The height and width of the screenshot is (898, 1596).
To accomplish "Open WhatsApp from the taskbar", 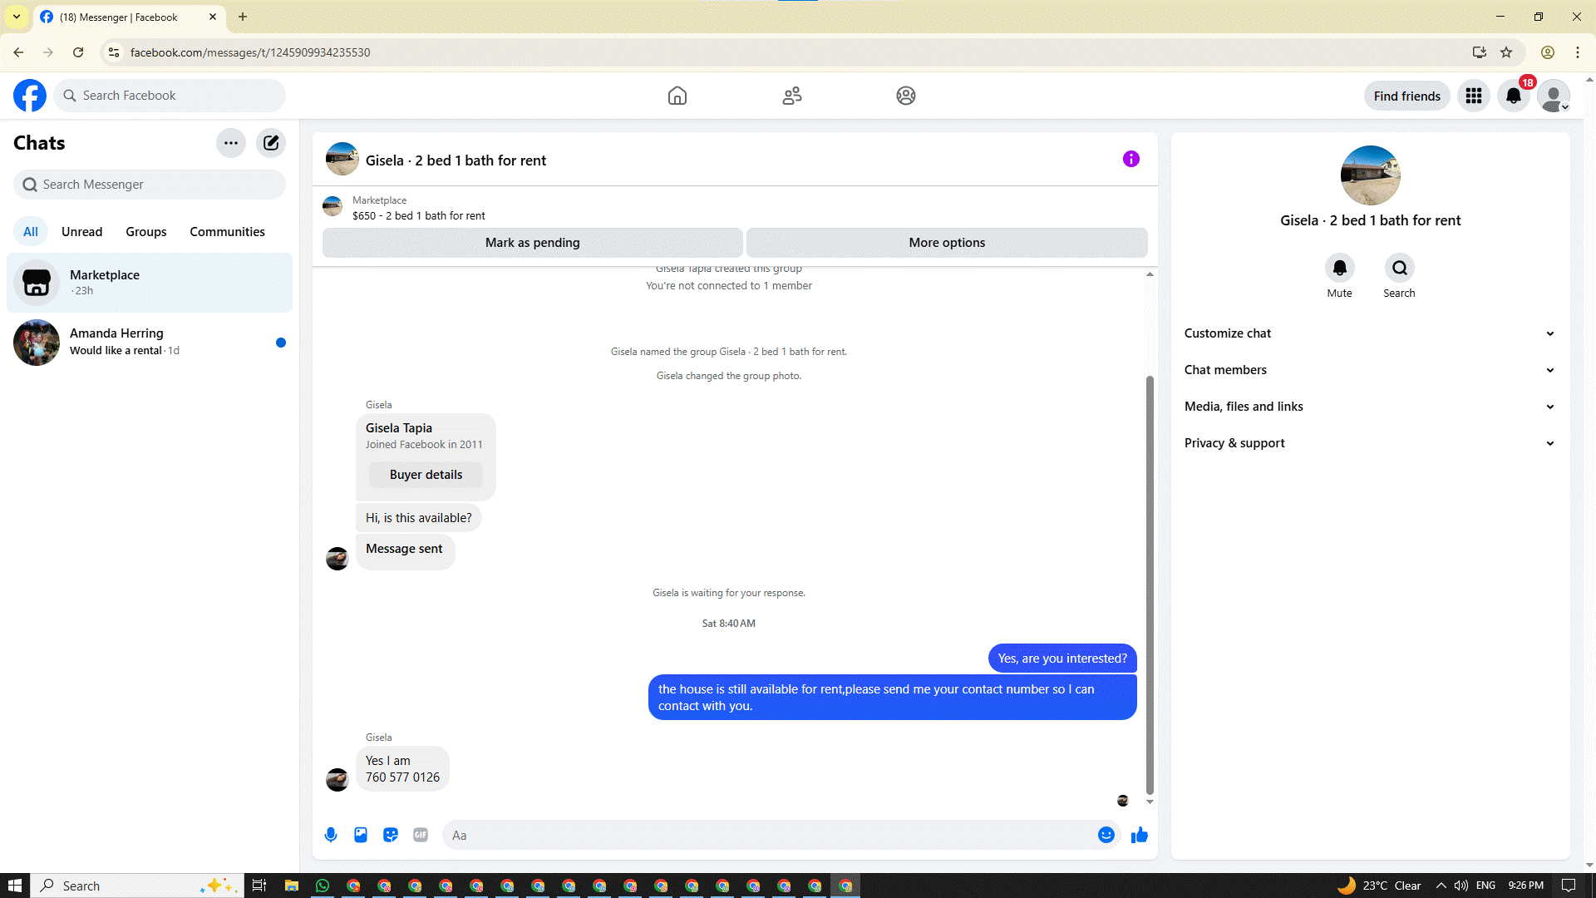I will tap(323, 886).
